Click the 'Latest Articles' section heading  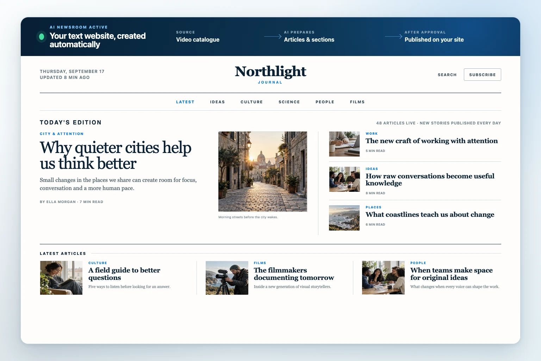[63, 253]
